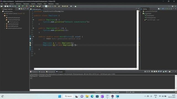Switch to the Declaration tab
Image resolution: width=177 pixels, height=99 pixels.
[51, 72]
